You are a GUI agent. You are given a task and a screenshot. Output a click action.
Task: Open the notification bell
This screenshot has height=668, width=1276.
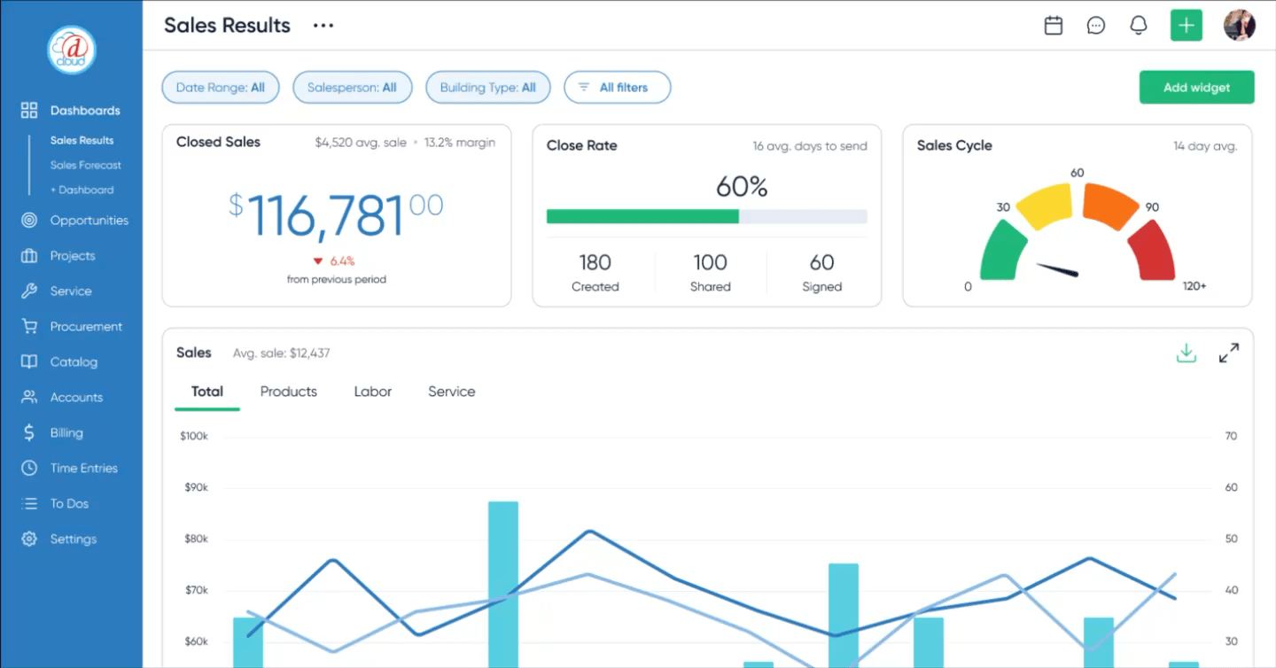click(x=1139, y=25)
